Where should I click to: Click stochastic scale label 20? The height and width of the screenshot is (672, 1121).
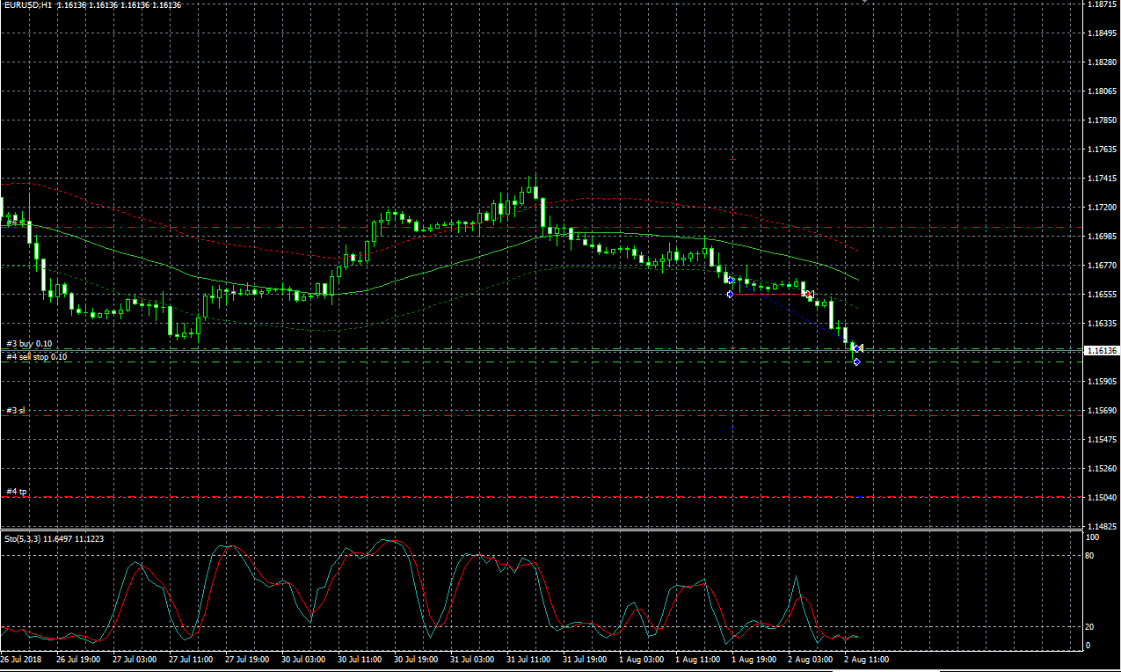(x=1088, y=627)
